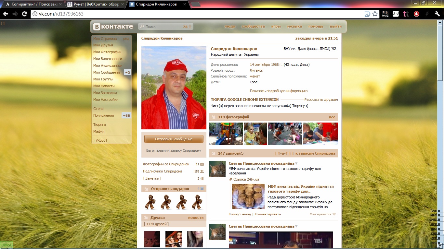Image resolution: width=444 pixels, height=249 pixels.
Task: Click the grey lightning bolt extension icon
Action: 427,14
